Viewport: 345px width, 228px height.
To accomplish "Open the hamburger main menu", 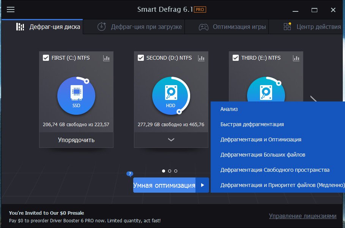I will 11,10.
